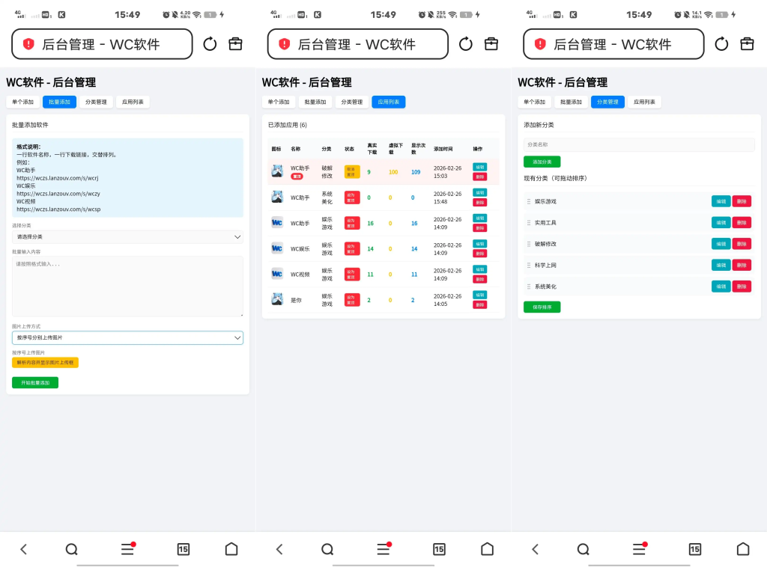Image resolution: width=767 pixels, height=567 pixels.
Task: Open the briefcase icon next to refresh
Action: (x=235, y=44)
